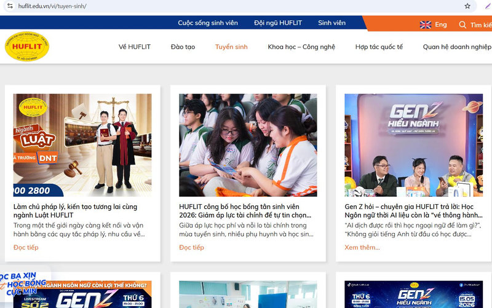Click the site info icon in address bar
Viewport: 492px width, 308px height.
[10, 6]
